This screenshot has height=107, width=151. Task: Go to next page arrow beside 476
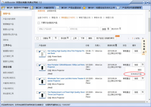coord(143,38)
